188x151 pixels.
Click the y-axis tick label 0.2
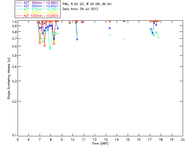click(x=14, y=101)
